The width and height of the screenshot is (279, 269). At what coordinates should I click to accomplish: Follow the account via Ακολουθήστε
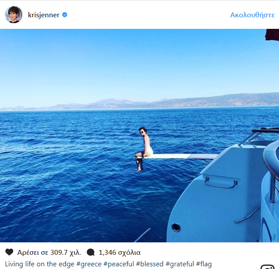coord(252,15)
